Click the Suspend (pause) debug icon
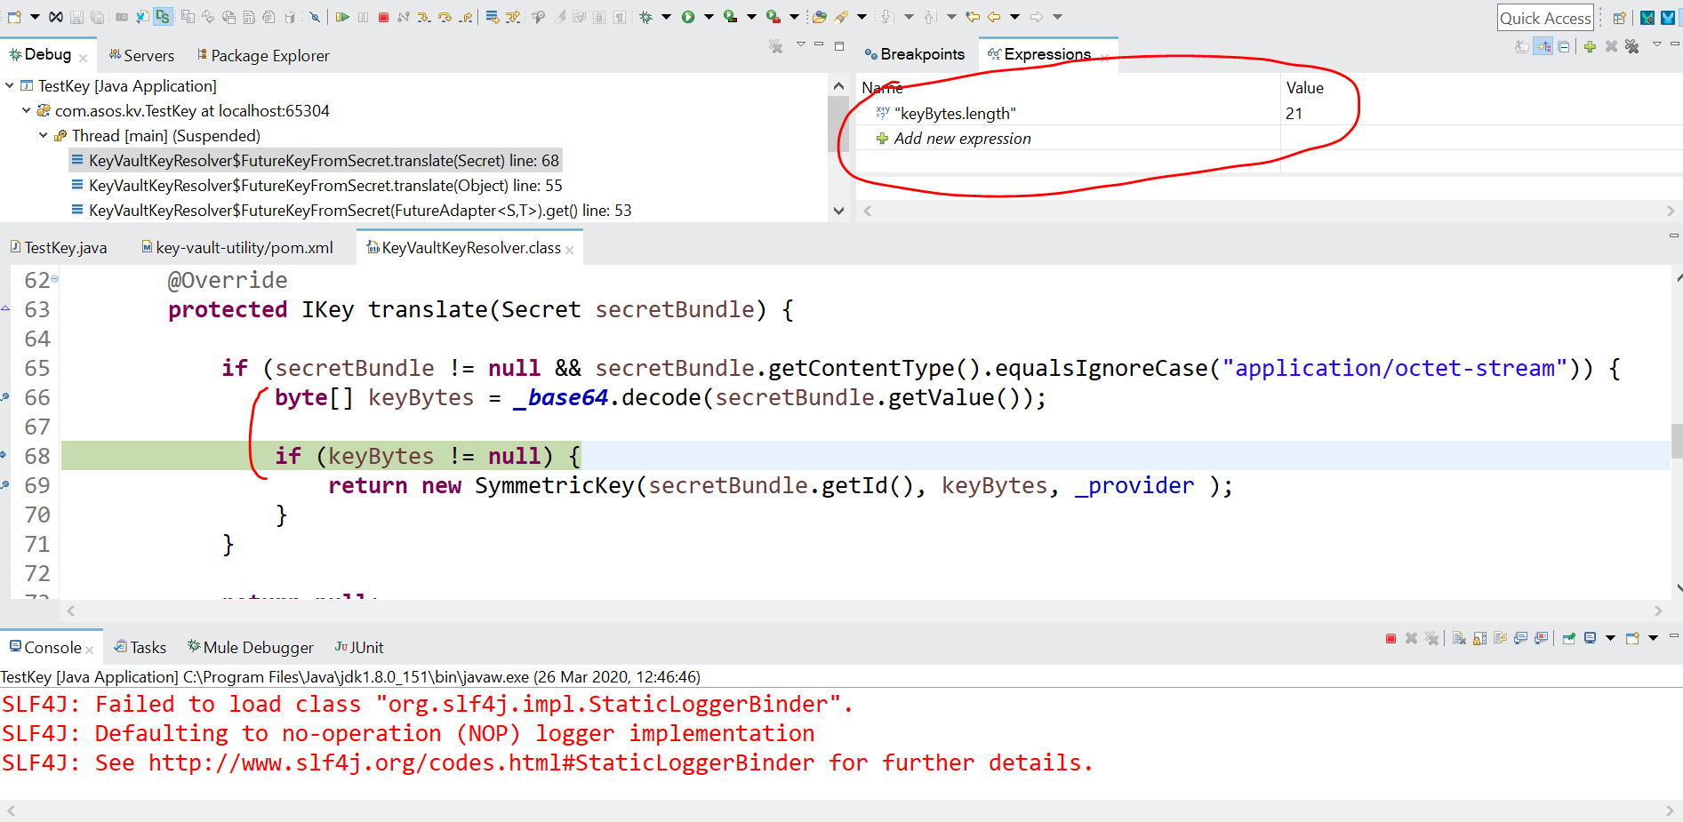The height and width of the screenshot is (822, 1683). (x=364, y=17)
